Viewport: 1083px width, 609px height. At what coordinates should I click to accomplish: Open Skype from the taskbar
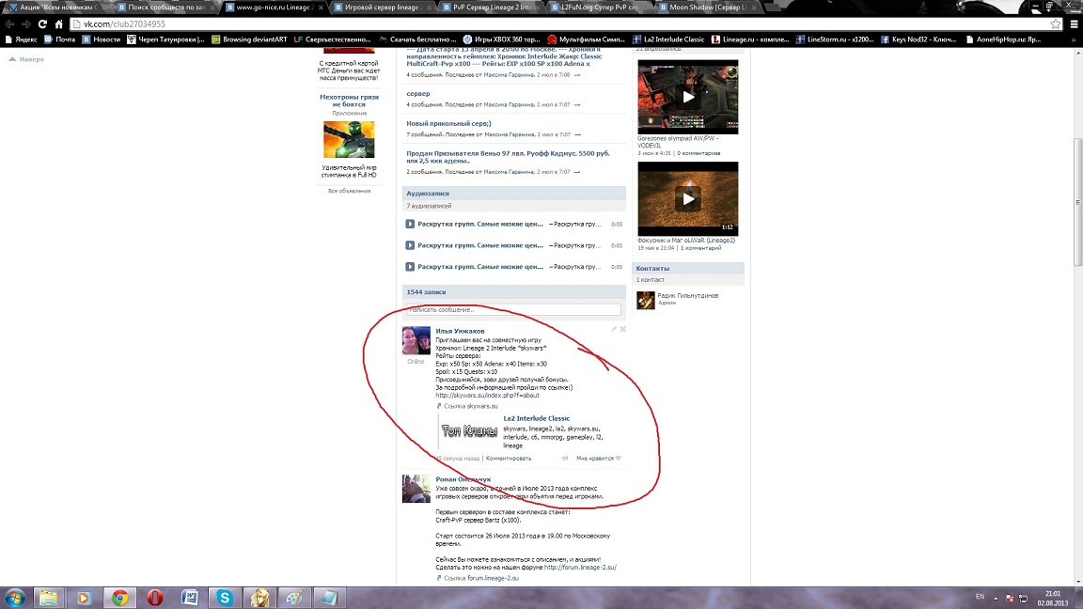tap(225, 598)
